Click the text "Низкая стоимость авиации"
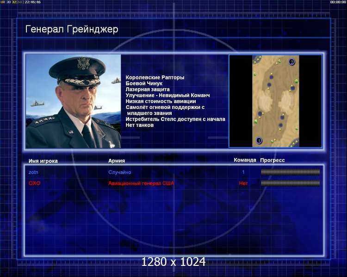The height and width of the screenshot is (277, 347). tap(161, 102)
